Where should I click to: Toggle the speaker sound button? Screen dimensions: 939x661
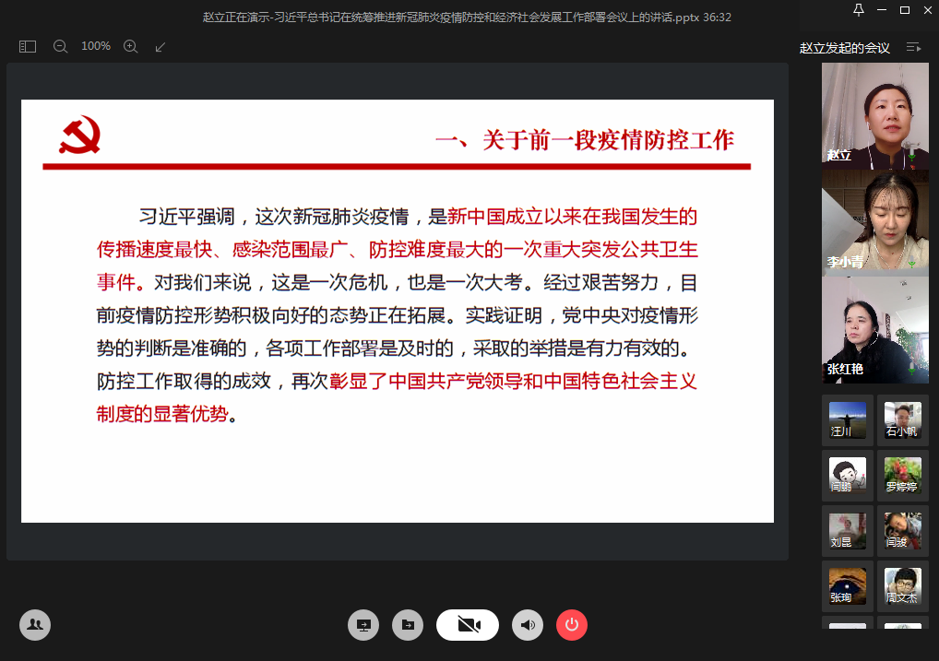528,625
